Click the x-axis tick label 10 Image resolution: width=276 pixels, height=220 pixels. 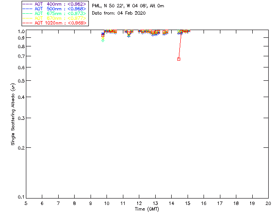(107, 203)
